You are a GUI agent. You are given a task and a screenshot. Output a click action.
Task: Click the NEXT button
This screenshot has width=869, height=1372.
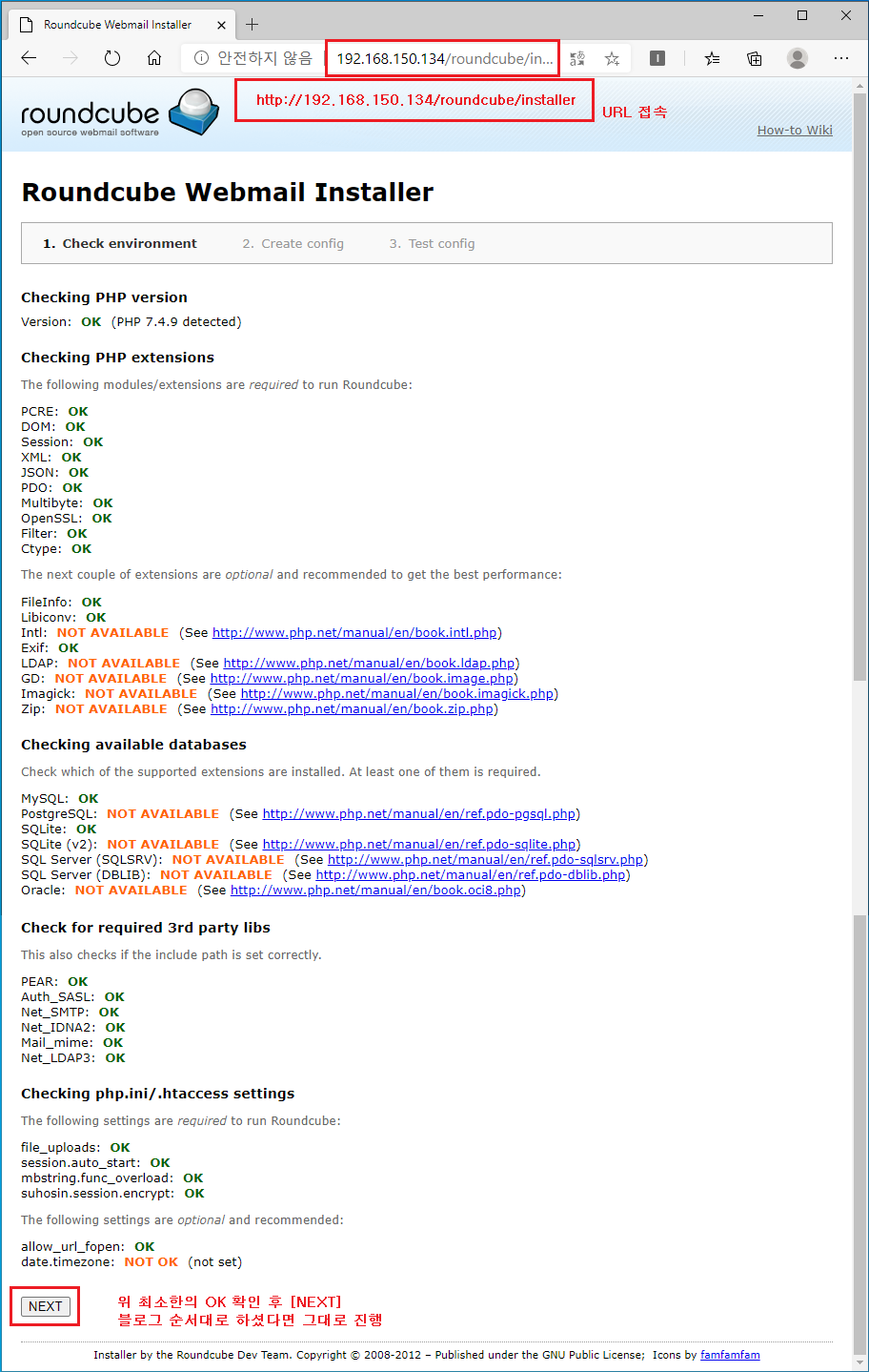point(45,1306)
